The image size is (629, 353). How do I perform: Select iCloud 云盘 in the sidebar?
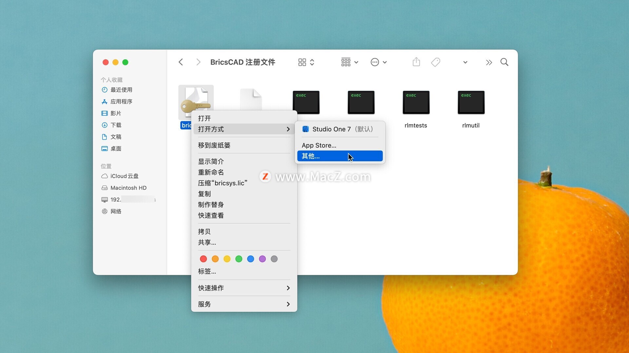point(120,176)
